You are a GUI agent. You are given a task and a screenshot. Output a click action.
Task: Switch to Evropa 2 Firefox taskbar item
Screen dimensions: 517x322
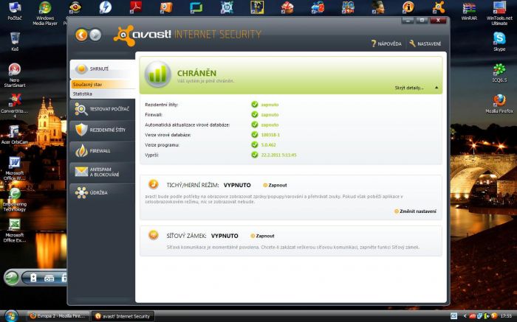click(58, 316)
